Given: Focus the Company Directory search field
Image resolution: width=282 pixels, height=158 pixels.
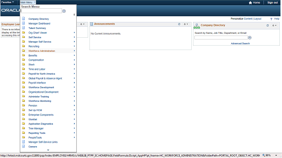Looking at the screenshot, I should pyautogui.click(x=221, y=38).
